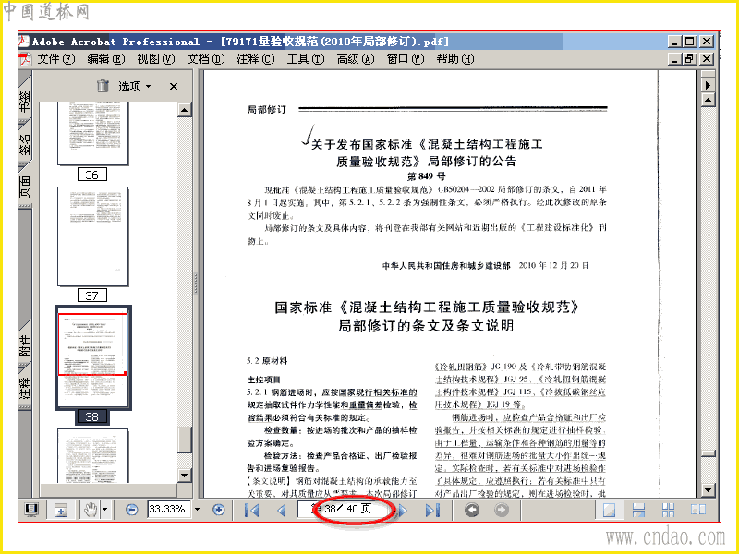Toggle facing pages layout view
This screenshot has width=739, height=554.
698,510
